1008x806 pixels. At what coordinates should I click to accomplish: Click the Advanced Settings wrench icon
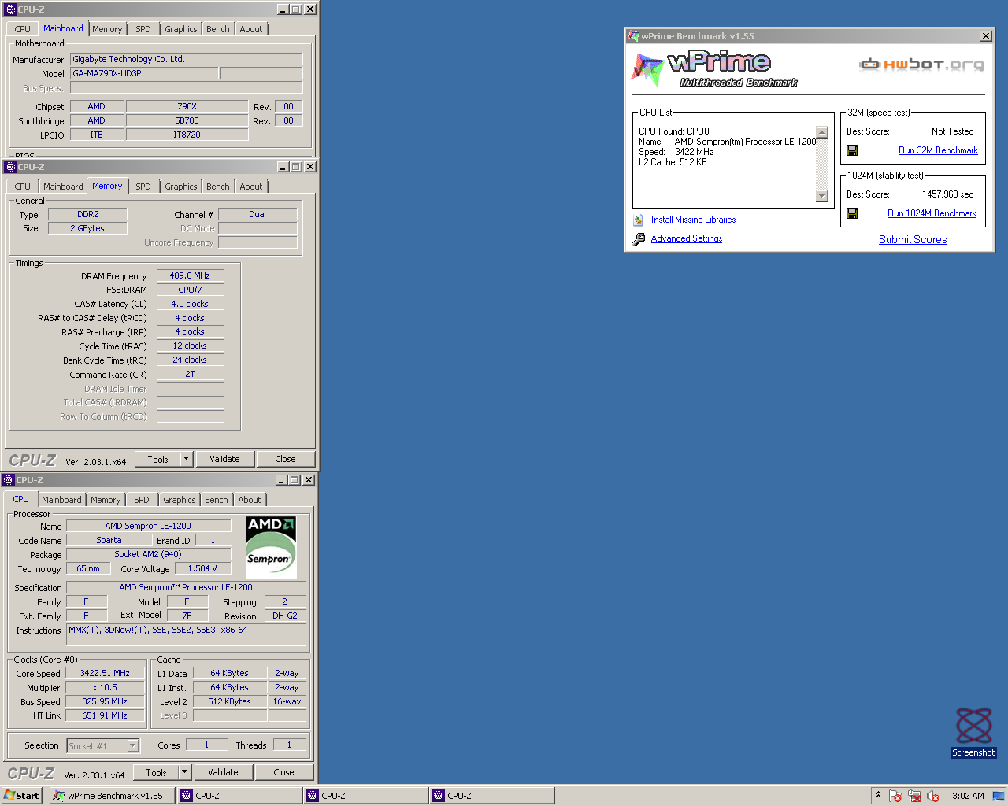[x=639, y=239]
